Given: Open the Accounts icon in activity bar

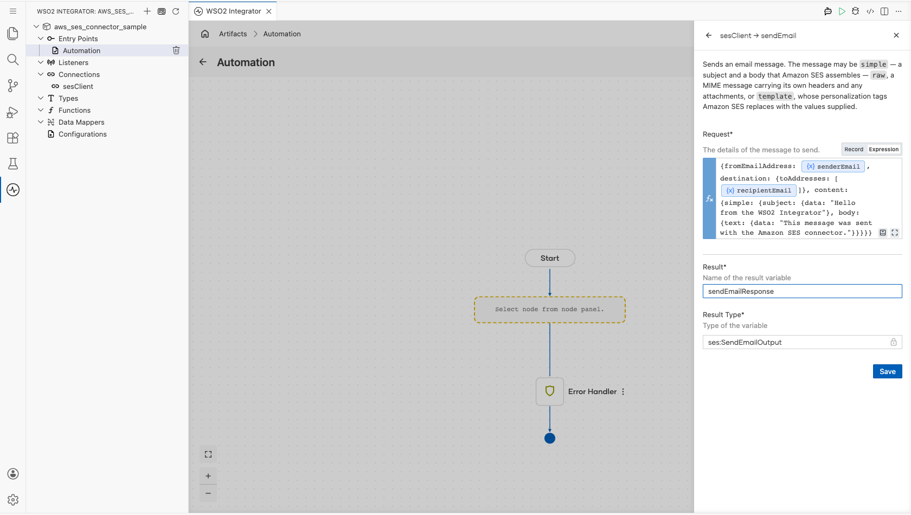Looking at the screenshot, I should 13,474.
